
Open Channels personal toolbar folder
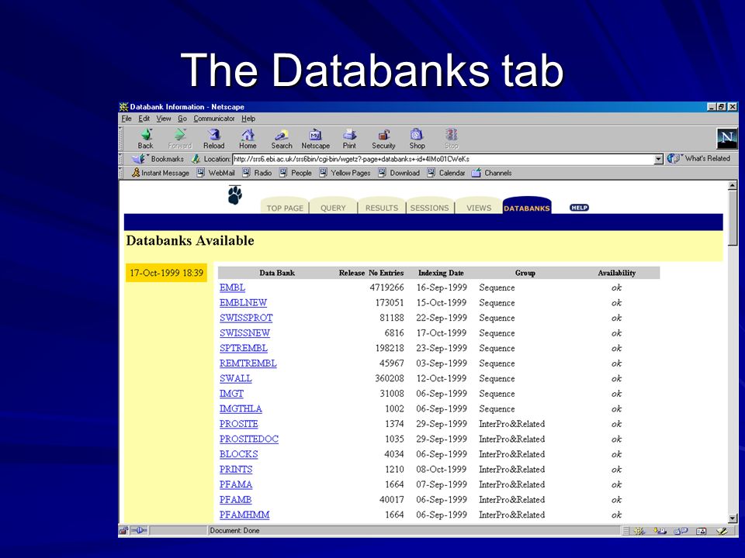[x=492, y=173]
